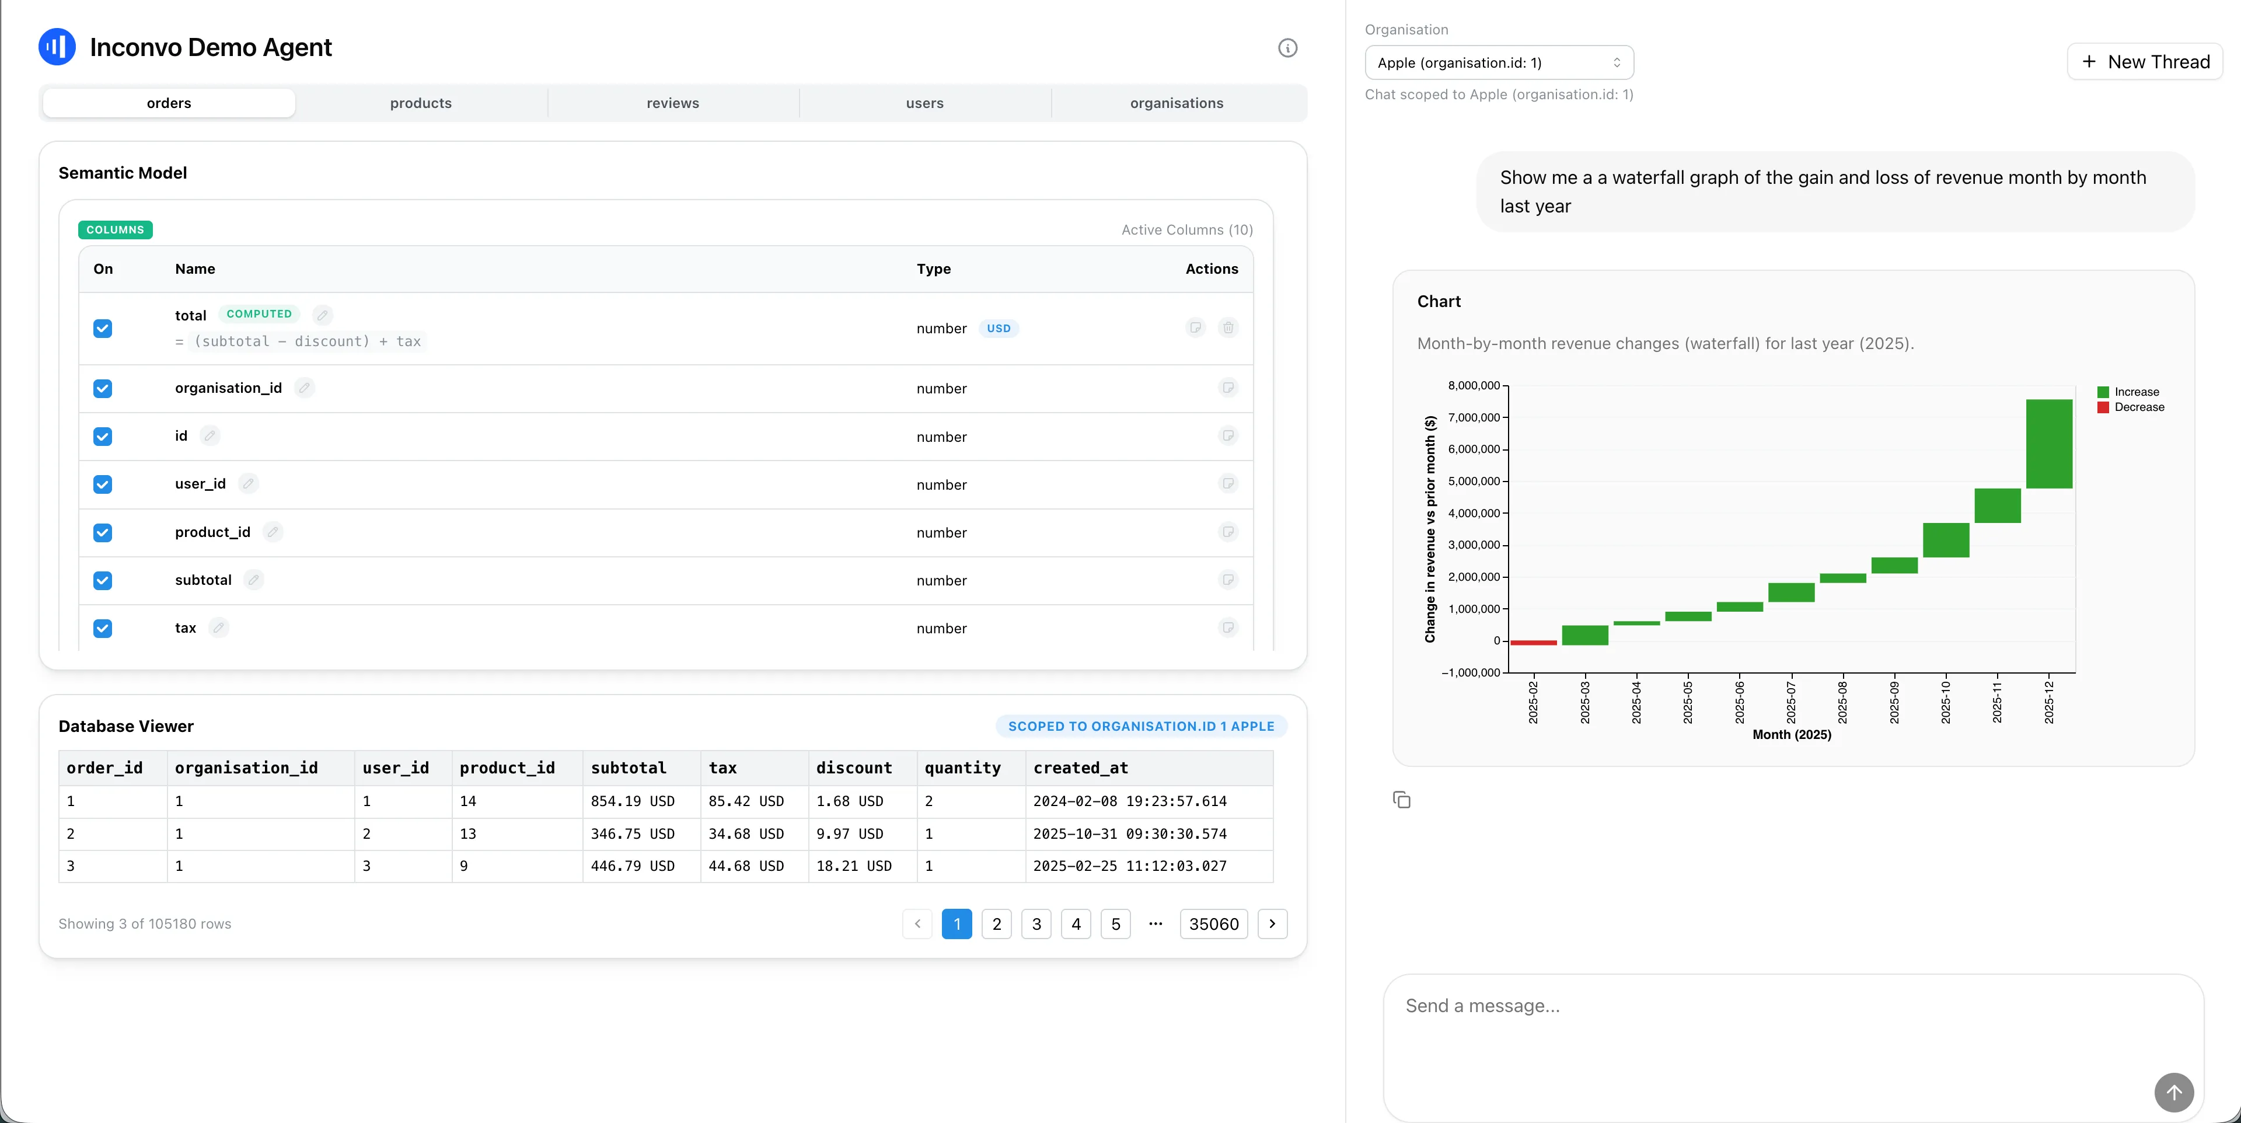The height and width of the screenshot is (1123, 2241).
Task: Click note icon in the total row
Action: 1195,328
